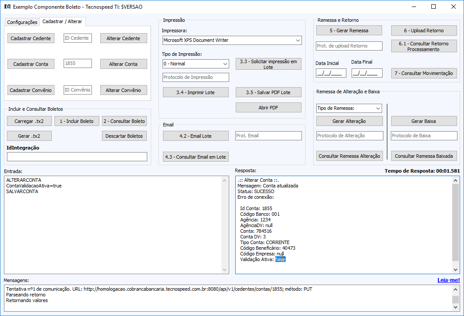Open the Leia-me! link
This screenshot has height=316, width=464.
click(x=448, y=280)
